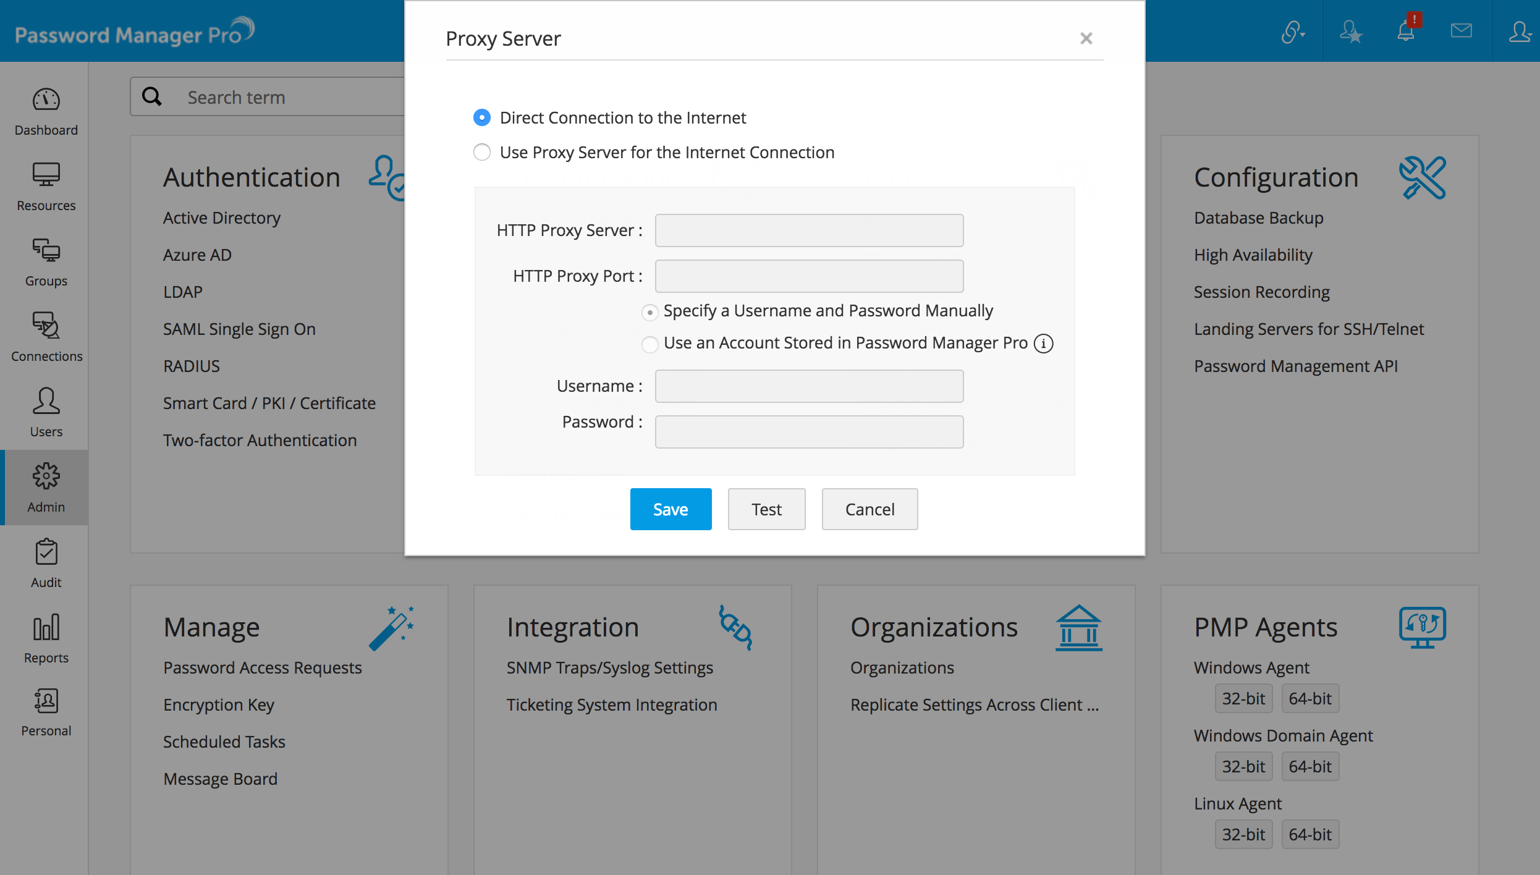Select Direct Connection to the Internet
This screenshot has width=1540, height=875.
482,117
